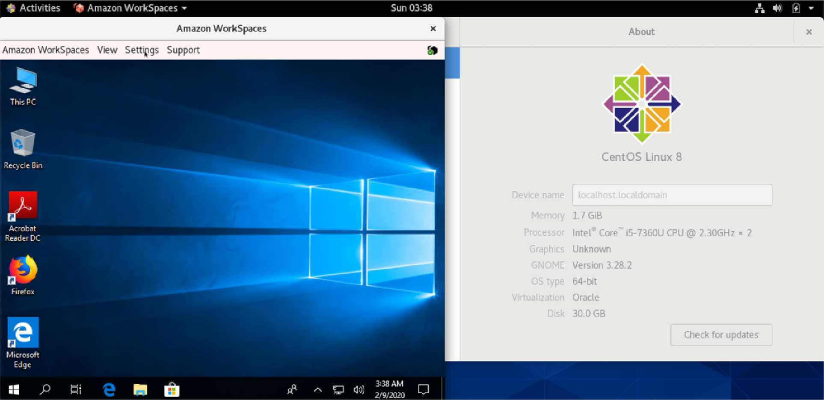Open the GNOME system menu arrow
This screenshot has width=824, height=400.
pyautogui.click(x=811, y=8)
